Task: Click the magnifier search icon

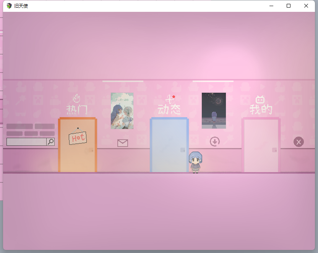Action: click(51, 142)
